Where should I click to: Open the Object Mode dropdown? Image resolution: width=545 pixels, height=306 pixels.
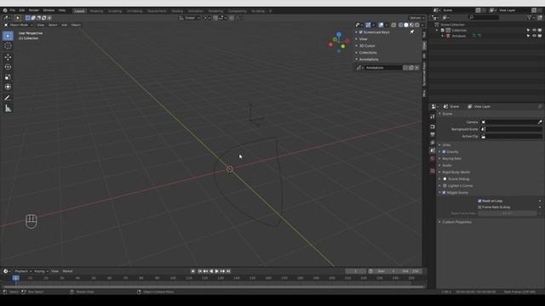coord(19,25)
